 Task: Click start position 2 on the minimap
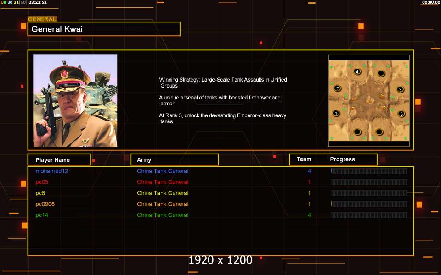click(x=338, y=88)
